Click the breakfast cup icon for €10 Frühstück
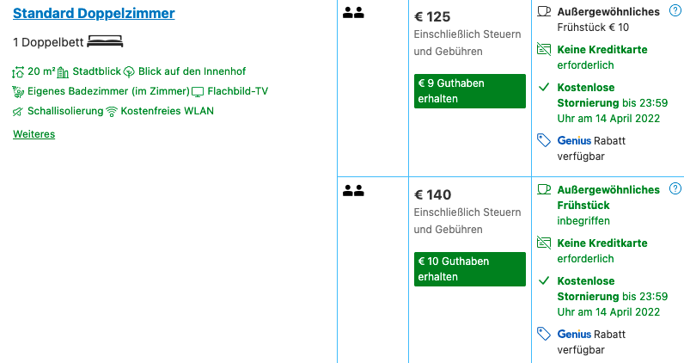The height and width of the screenshot is (363, 684). pos(544,11)
